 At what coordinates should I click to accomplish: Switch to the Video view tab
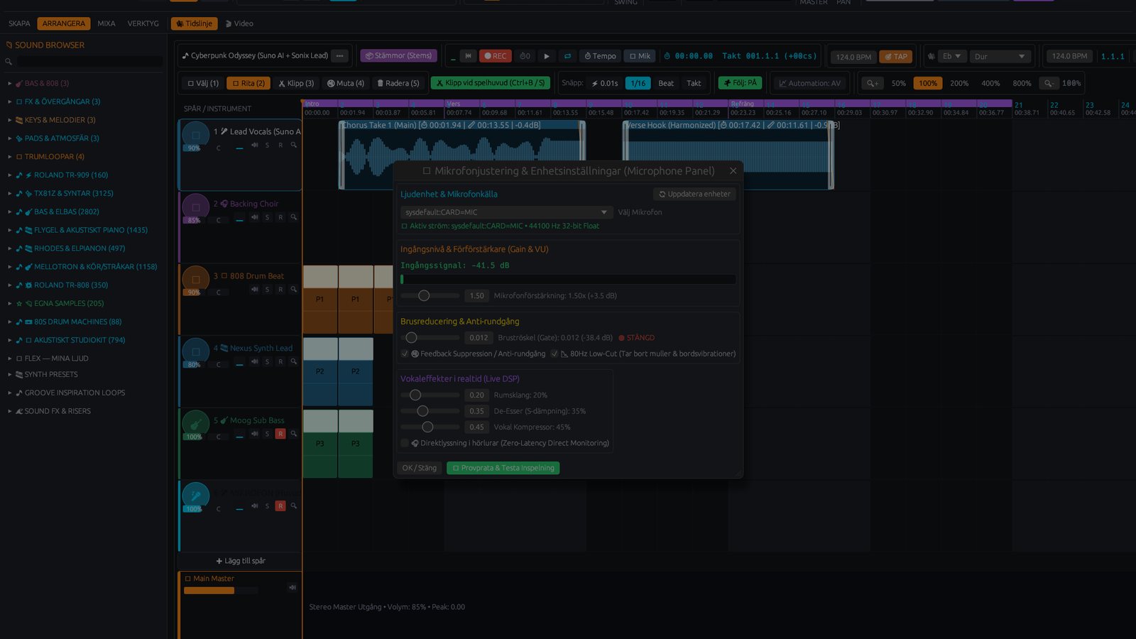point(239,23)
